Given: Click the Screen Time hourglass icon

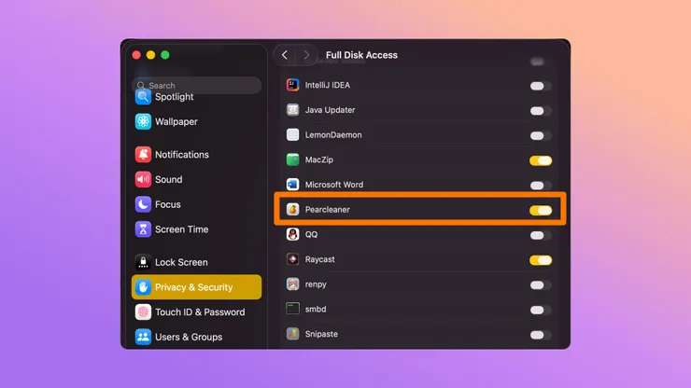Looking at the screenshot, I should tap(143, 229).
